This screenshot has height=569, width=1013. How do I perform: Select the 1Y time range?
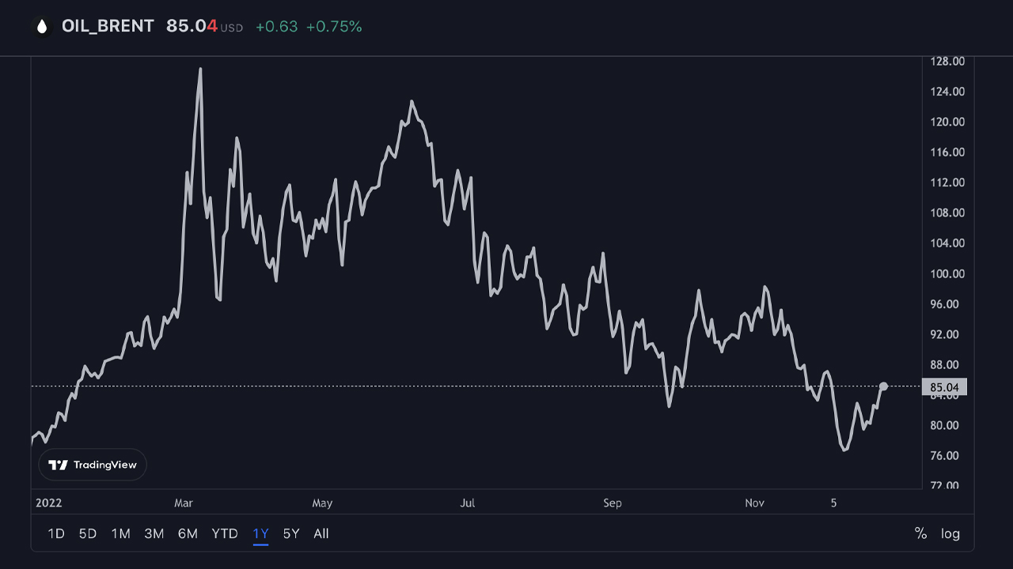point(260,533)
